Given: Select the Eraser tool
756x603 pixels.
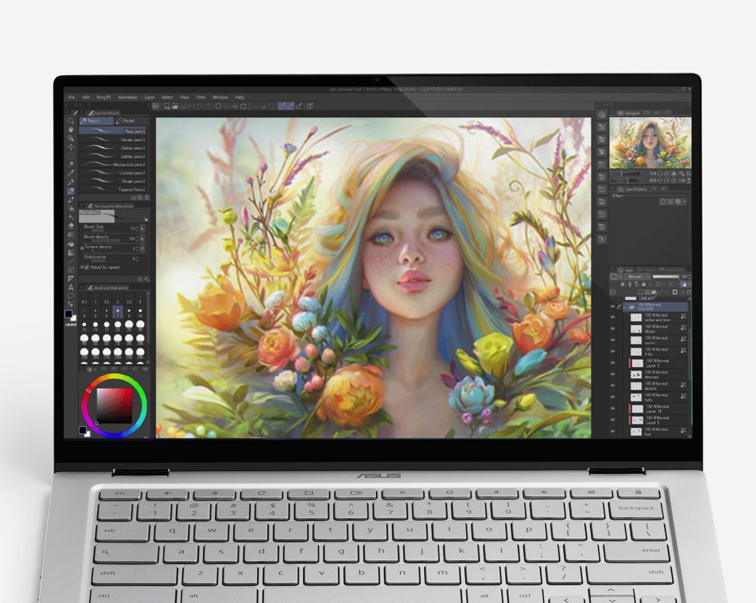Looking at the screenshot, I should (71, 226).
